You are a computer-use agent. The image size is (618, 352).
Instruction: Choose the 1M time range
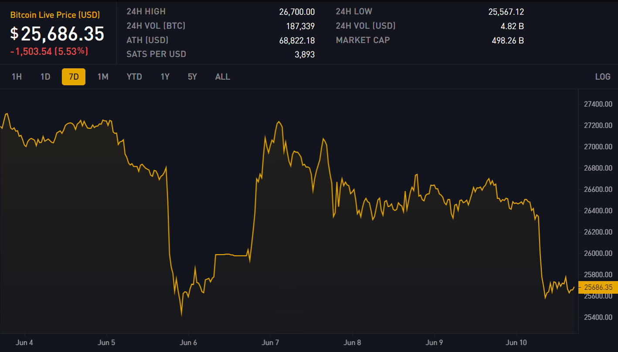pyautogui.click(x=103, y=77)
